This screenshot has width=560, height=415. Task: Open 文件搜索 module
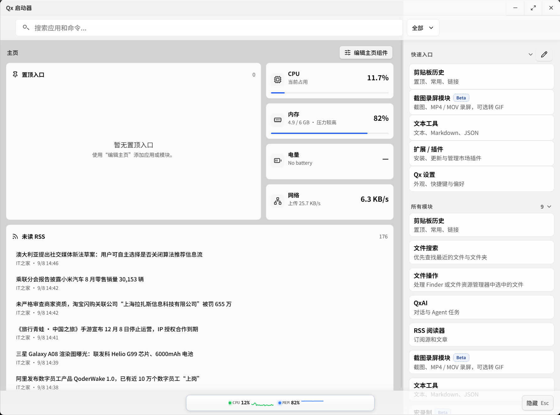pyautogui.click(x=481, y=252)
